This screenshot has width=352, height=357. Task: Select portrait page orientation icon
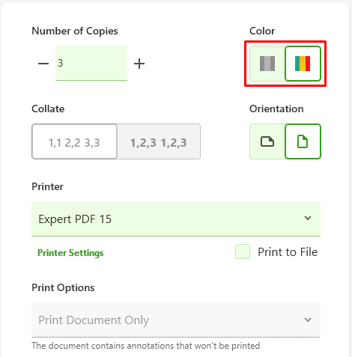tap(303, 141)
